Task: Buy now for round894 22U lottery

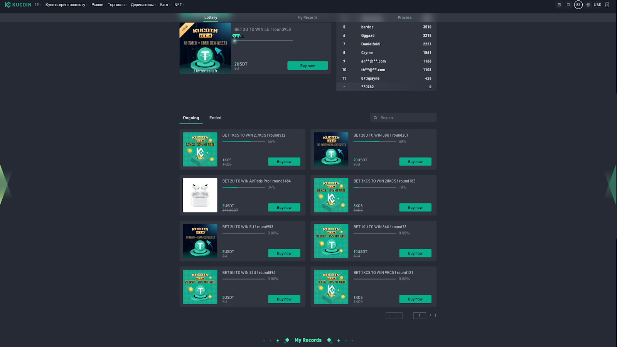Action: (x=284, y=299)
